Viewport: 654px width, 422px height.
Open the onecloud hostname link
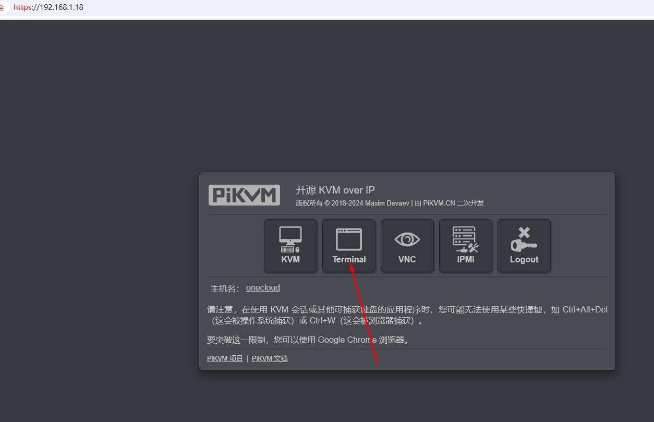point(263,288)
